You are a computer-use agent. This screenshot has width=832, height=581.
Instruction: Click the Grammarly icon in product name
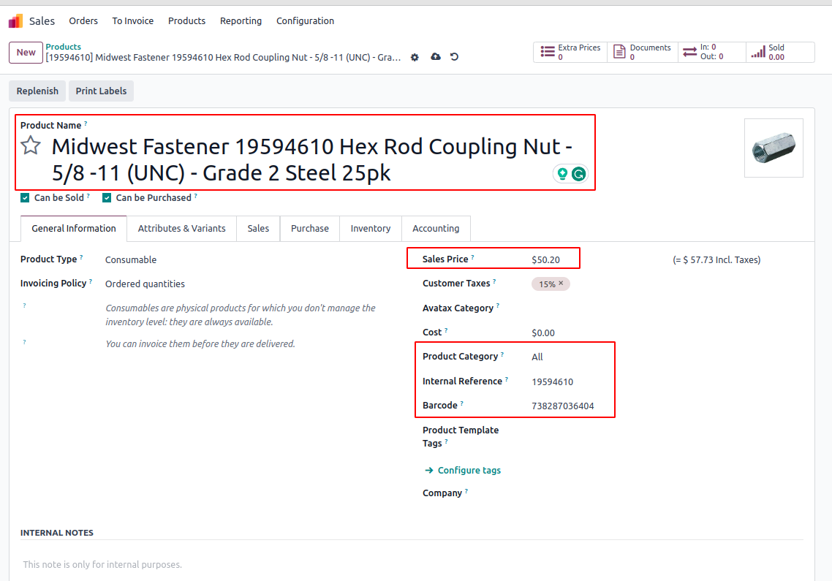578,174
